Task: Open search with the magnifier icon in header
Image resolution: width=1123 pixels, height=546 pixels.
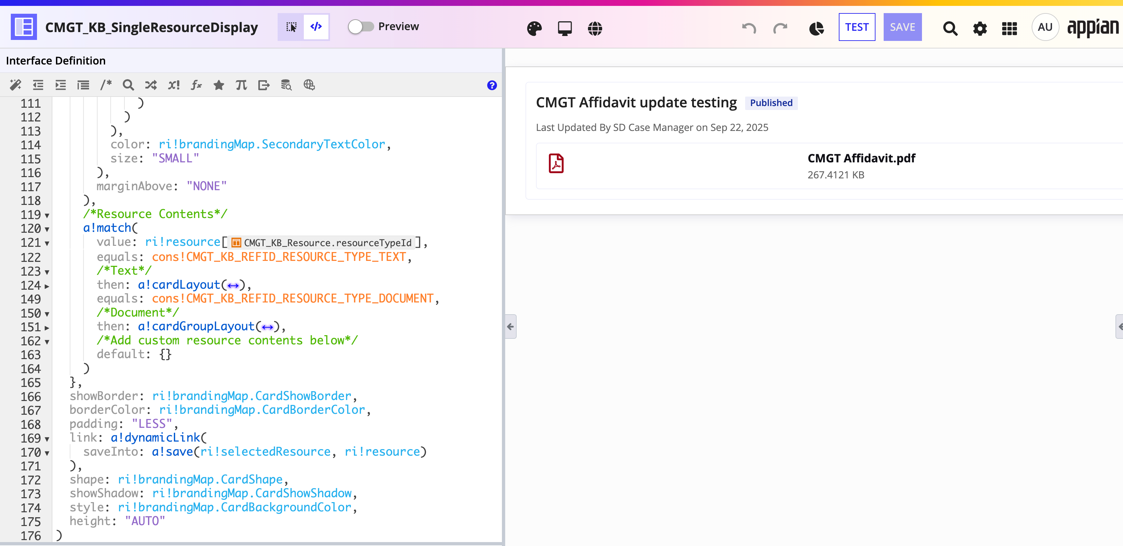Action: (950, 28)
